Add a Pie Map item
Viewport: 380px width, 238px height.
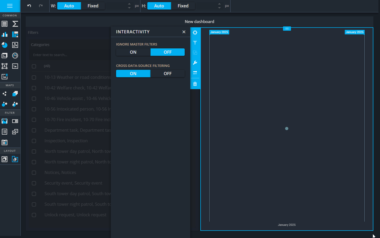(x=15, y=104)
